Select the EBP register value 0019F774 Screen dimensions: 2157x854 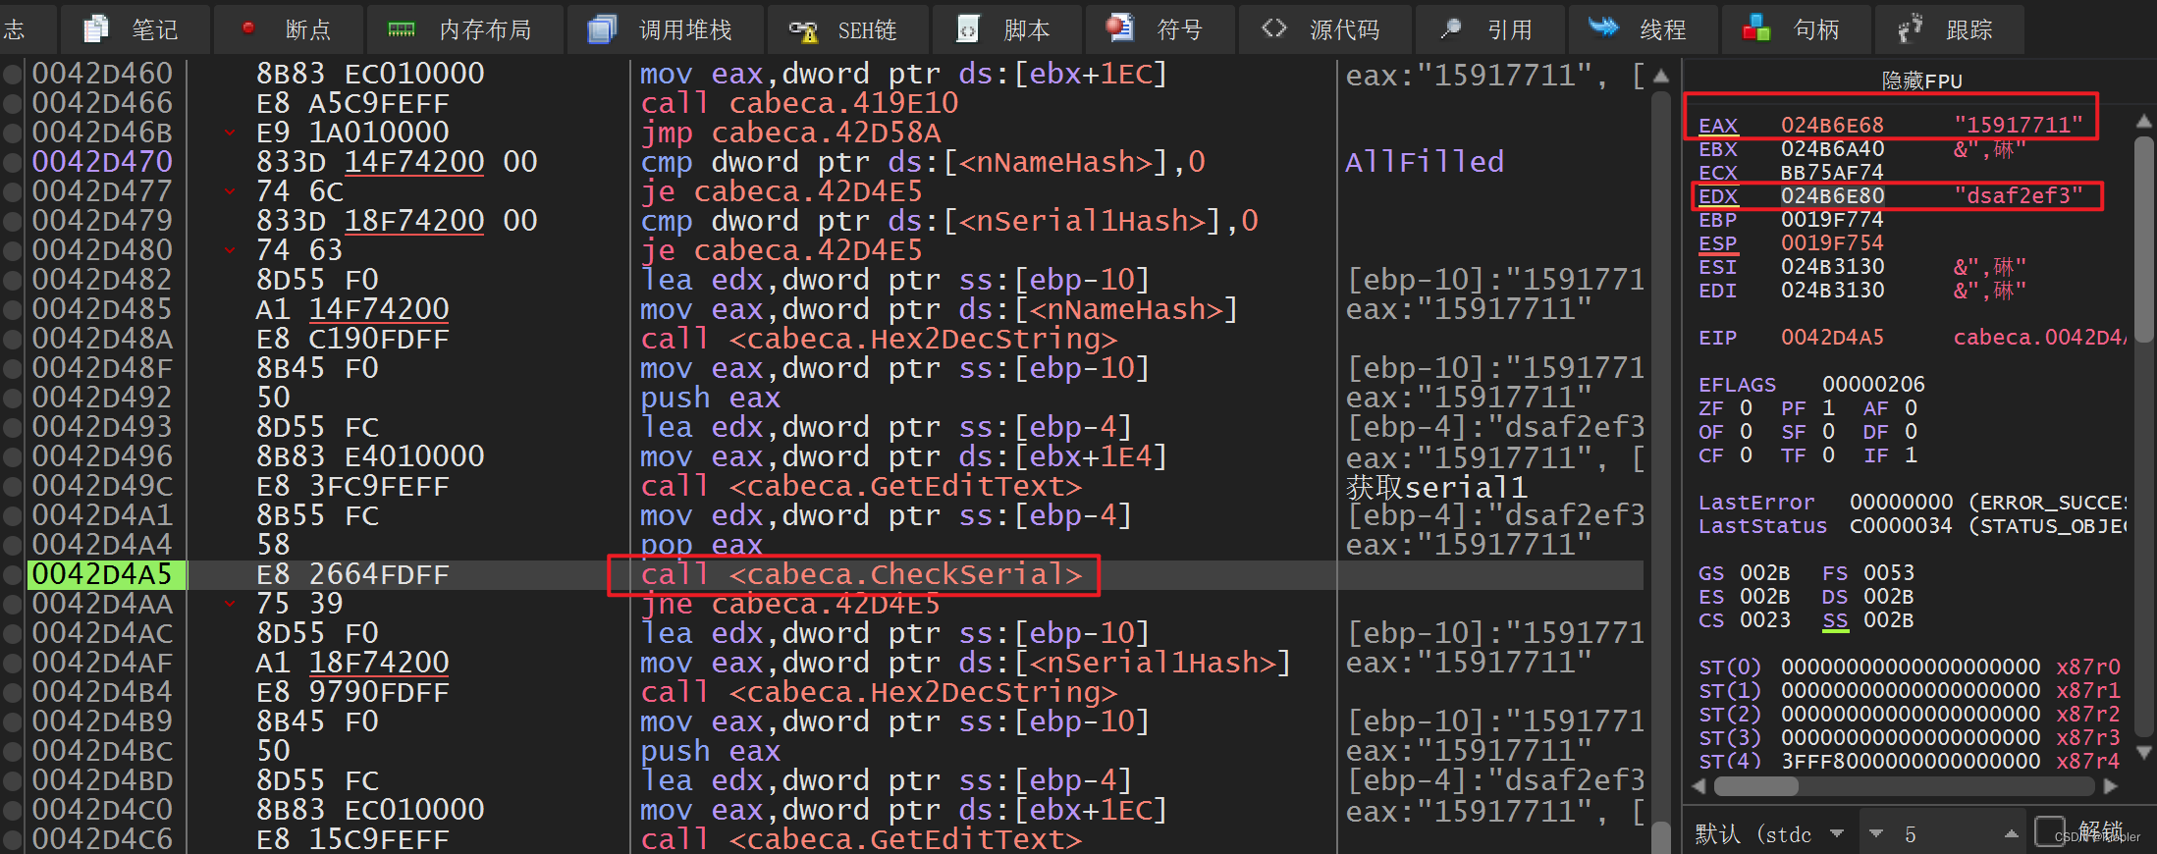click(x=1832, y=220)
